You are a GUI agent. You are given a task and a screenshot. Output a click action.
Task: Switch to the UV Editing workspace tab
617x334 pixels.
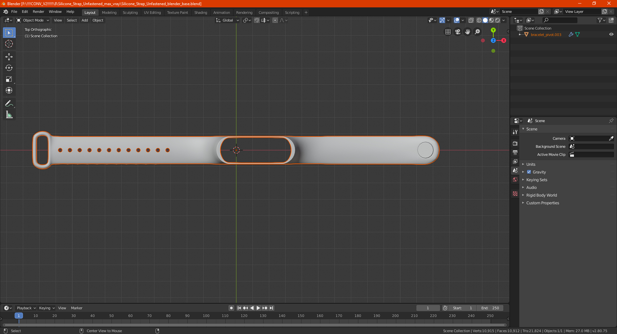click(152, 13)
